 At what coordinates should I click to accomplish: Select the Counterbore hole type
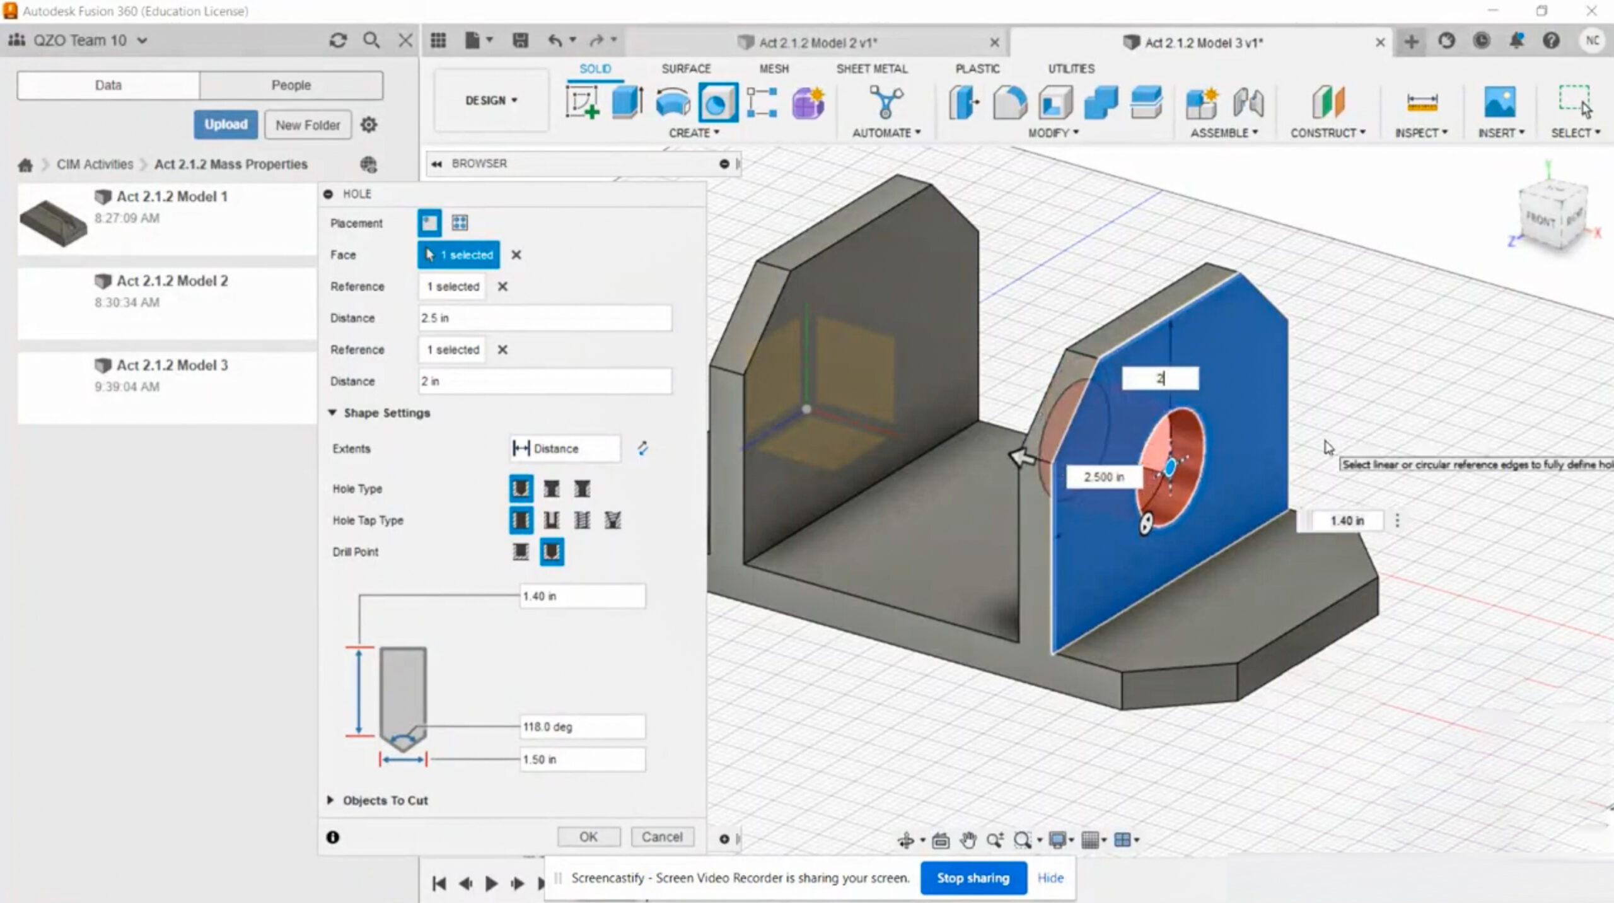coord(552,489)
